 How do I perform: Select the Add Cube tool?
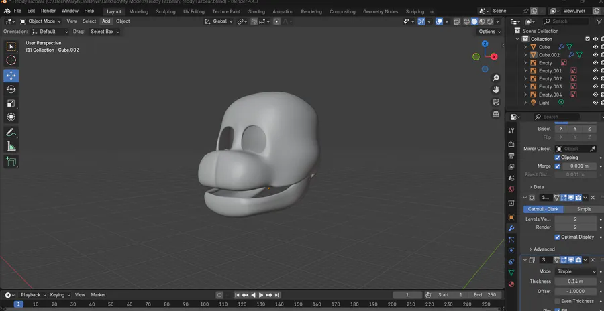point(11,162)
